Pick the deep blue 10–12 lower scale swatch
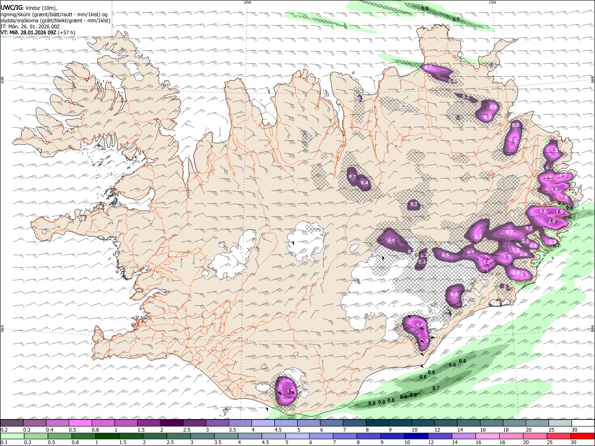 click(416, 436)
